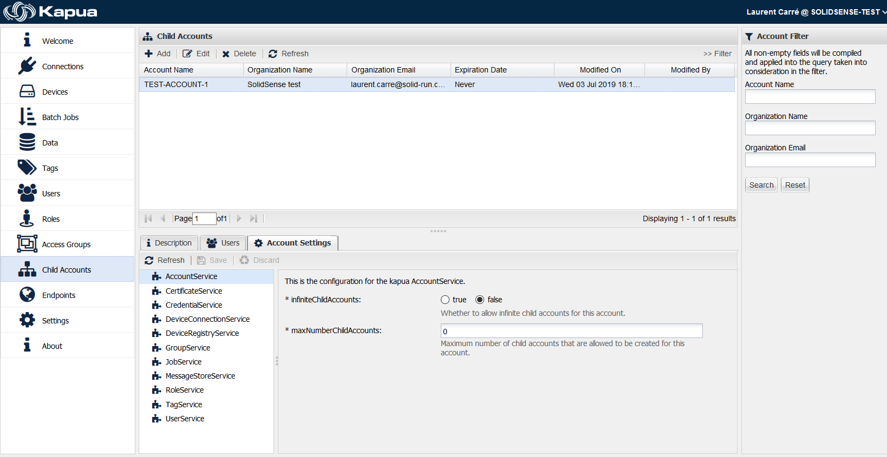The width and height of the screenshot is (887, 457).
Task: Select AccountService in services list
Action: click(206, 276)
